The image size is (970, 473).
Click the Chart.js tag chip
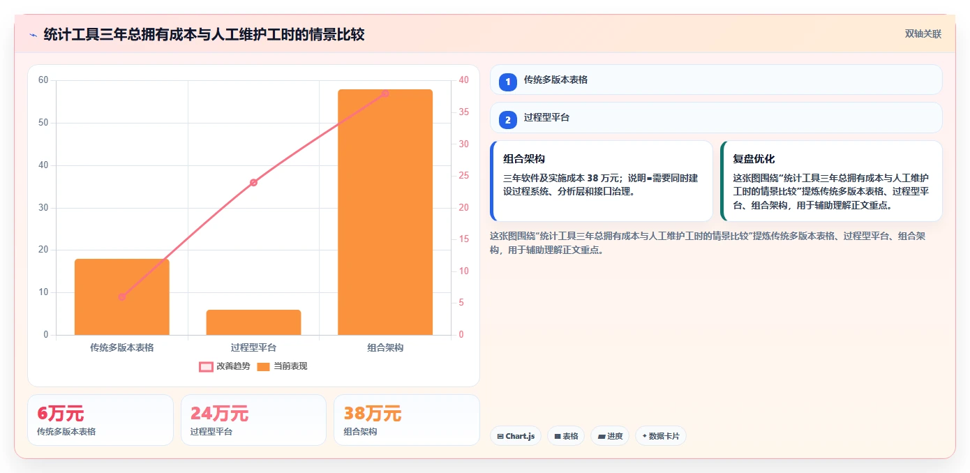516,436
